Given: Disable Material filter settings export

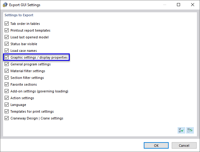Looking at the screenshot, I should (7, 71).
